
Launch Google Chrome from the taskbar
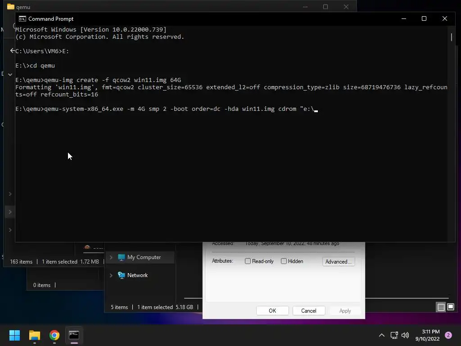click(54, 335)
